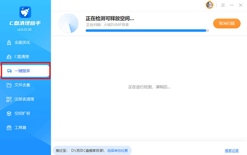The height and width of the screenshot is (155, 247).
Task: Click the 文件去重 folder icon
Action: (x=9, y=85)
